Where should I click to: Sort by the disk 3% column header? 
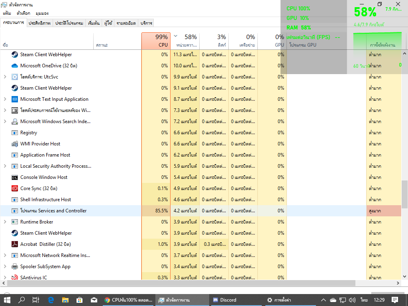coord(214,41)
